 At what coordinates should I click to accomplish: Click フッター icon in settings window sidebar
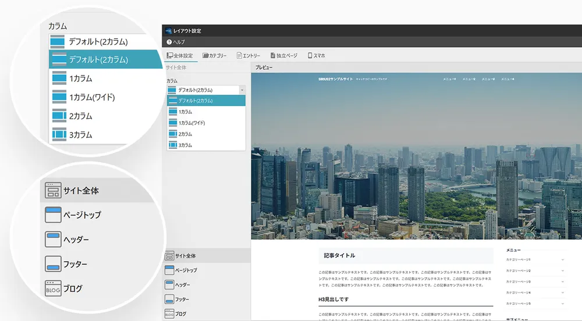[169, 299]
